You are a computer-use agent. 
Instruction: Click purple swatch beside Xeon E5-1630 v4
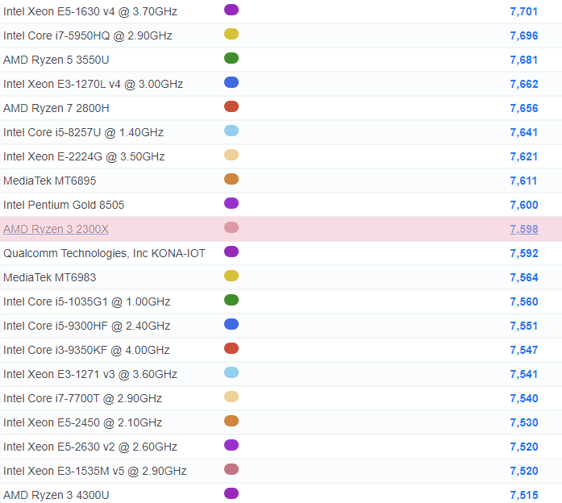(231, 10)
